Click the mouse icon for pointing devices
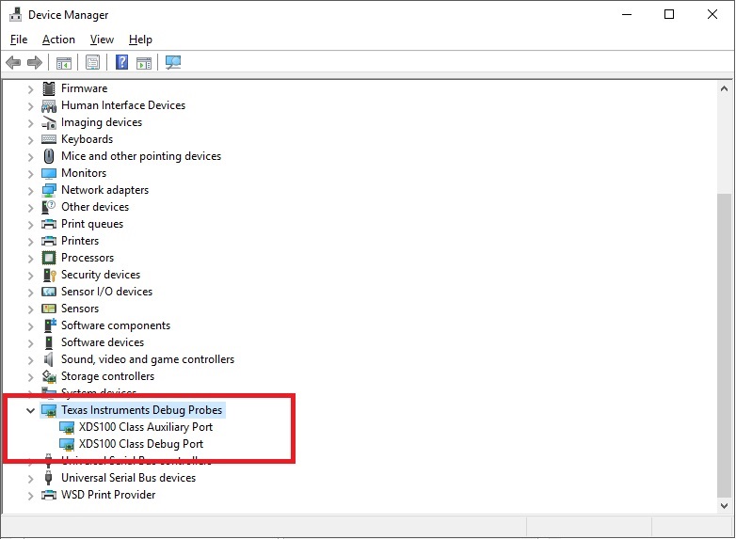 (x=49, y=156)
